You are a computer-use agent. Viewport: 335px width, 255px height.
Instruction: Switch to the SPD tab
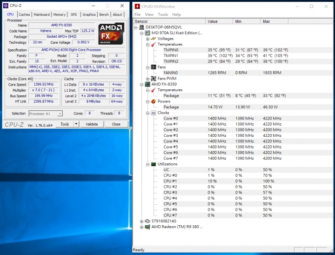point(74,14)
